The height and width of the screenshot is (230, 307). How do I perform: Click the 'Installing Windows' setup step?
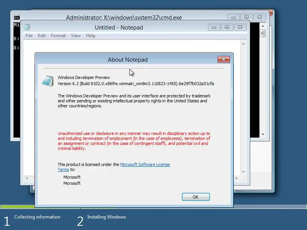click(107, 217)
